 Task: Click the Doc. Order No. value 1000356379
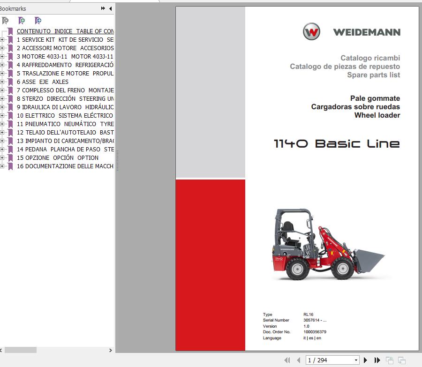point(315,332)
